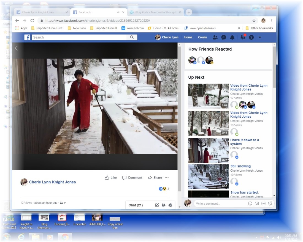Expand the account dropdown arrow

(260, 37)
